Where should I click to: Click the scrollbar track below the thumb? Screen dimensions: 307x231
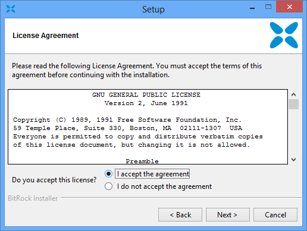294,132
